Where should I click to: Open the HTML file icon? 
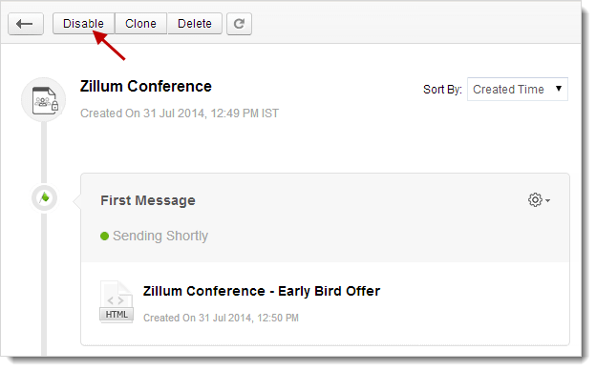click(x=117, y=302)
